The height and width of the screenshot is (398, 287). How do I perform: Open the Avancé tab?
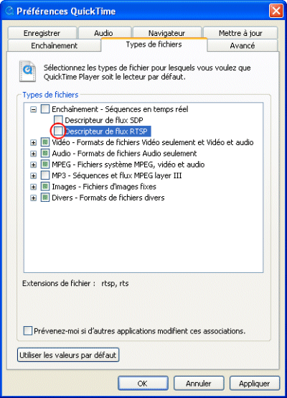[243, 46]
